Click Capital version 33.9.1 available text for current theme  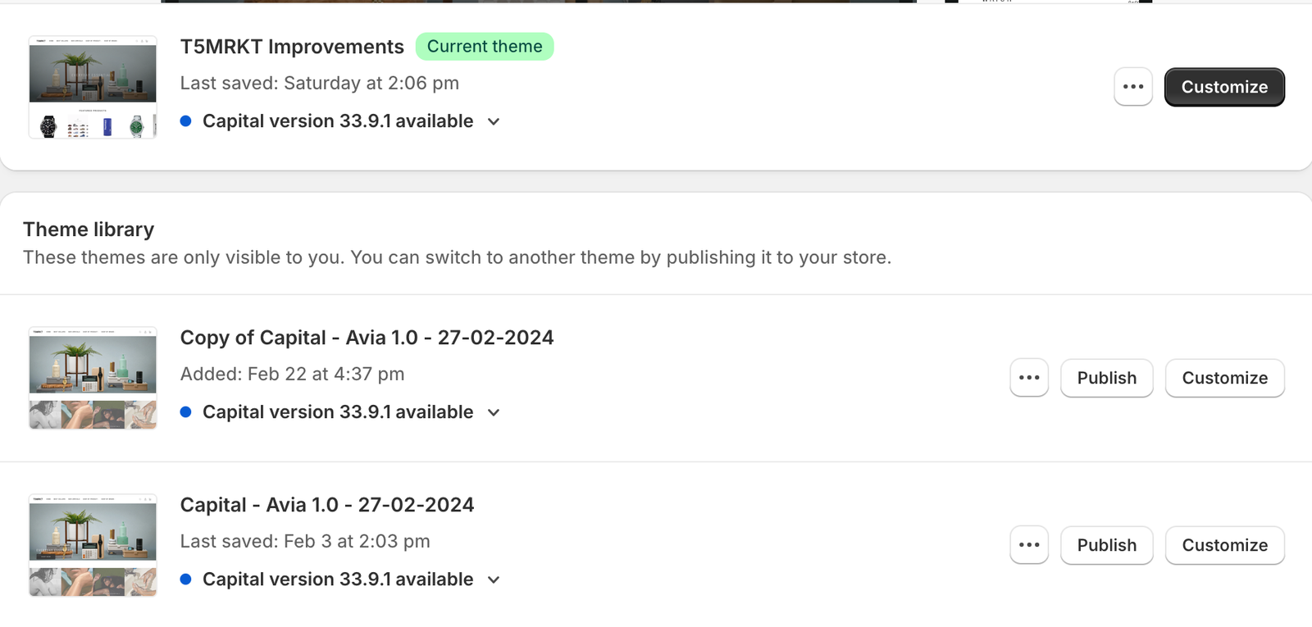pyautogui.click(x=338, y=121)
